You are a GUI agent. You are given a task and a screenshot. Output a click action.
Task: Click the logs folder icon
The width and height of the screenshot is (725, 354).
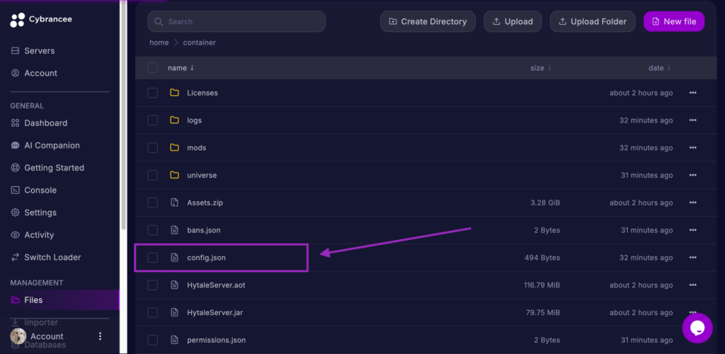174,120
